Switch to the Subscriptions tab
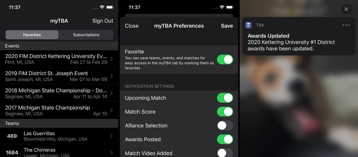The width and height of the screenshot is (358, 157). pos(86,35)
